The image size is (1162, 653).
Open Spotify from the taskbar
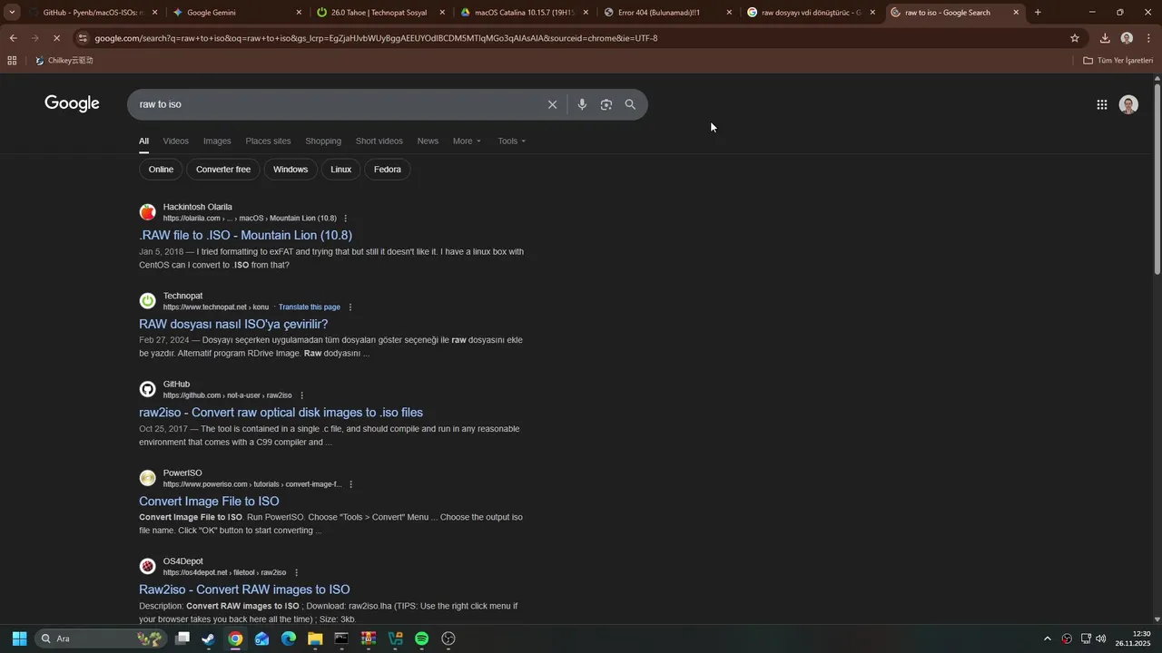coord(421,638)
